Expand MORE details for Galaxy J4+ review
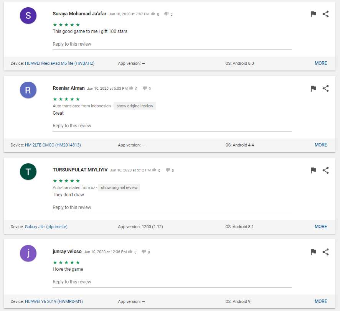 point(320,227)
